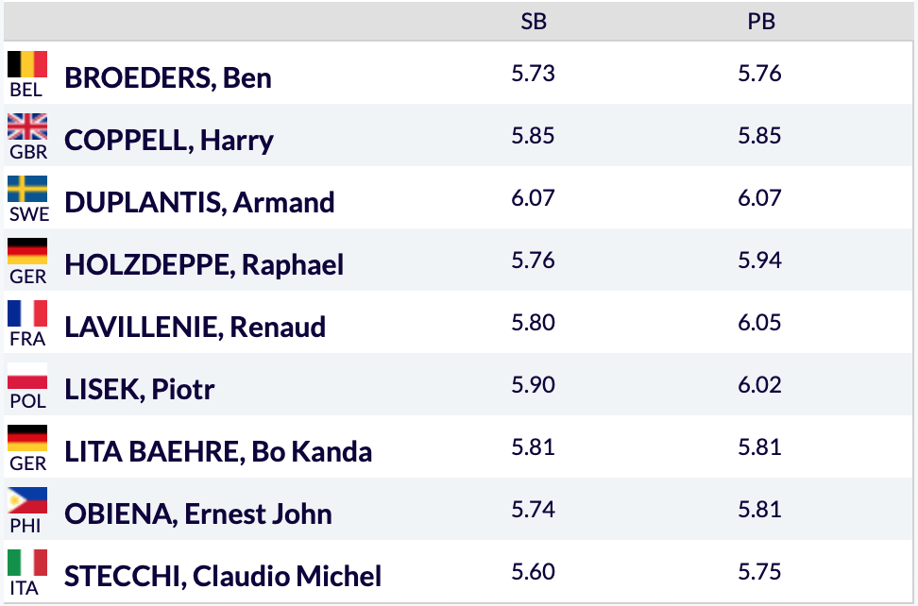Open LAVILLENIE, Renaud profile link
This screenshot has width=918, height=606.
(195, 327)
